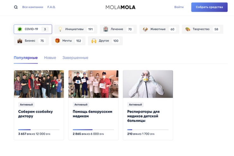Screen dimensions: 234x156
Task: Select the Бизнес category label
Action: point(30,41)
